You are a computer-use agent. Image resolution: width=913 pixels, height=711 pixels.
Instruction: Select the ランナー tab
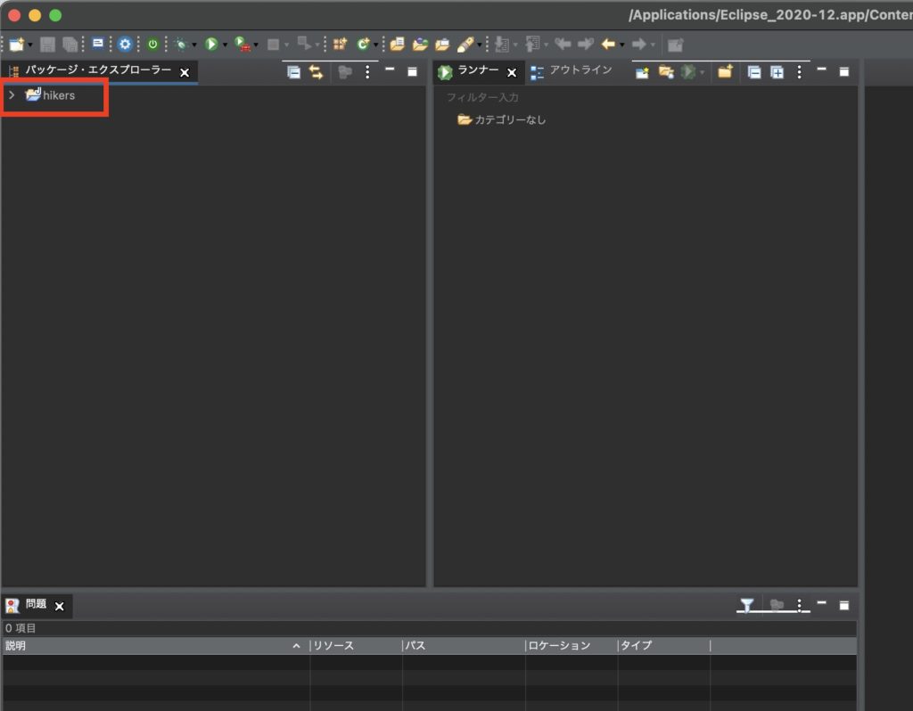[478, 70]
